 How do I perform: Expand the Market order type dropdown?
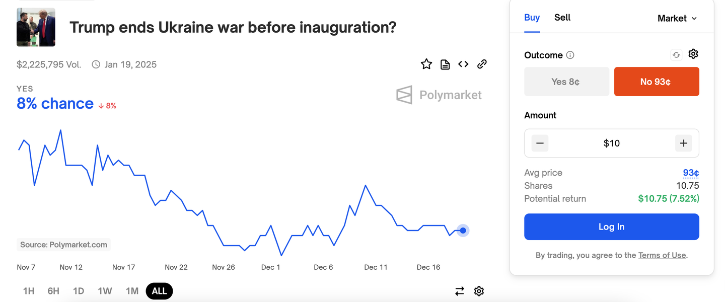click(677, 18)
